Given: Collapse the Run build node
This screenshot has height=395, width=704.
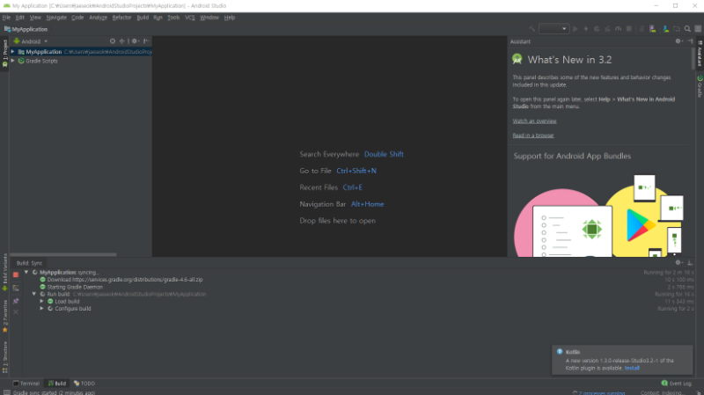Looking at the screenshot, I should click(x=33, y=294).
